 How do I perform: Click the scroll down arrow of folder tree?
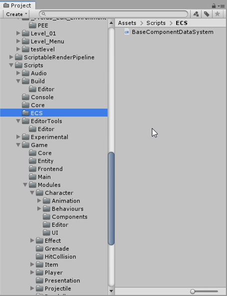click(111, 291)
